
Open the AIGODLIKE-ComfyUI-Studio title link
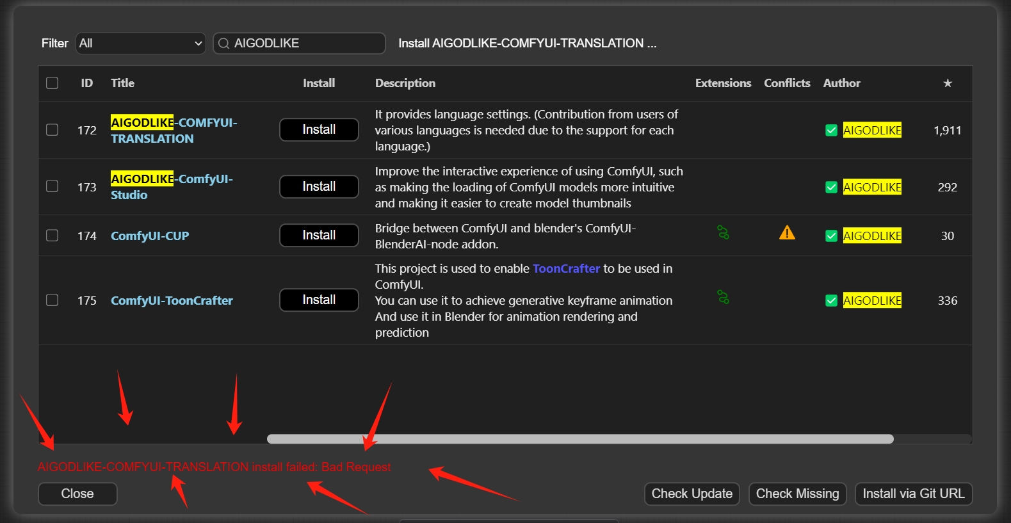pos(172,187)
